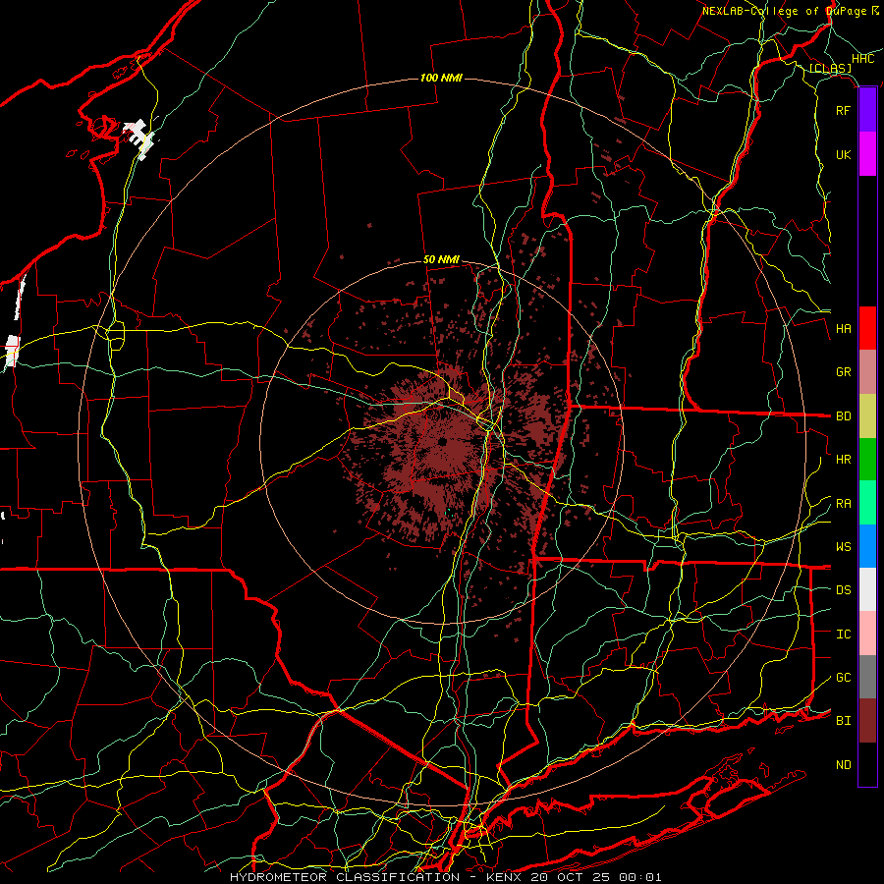
Task: Click the "WS" legend label
Action: tap(843, 547)
